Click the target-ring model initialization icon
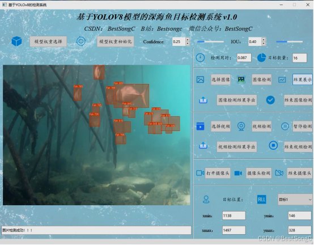Screen dimensions: 314x245 click(81, 41)
